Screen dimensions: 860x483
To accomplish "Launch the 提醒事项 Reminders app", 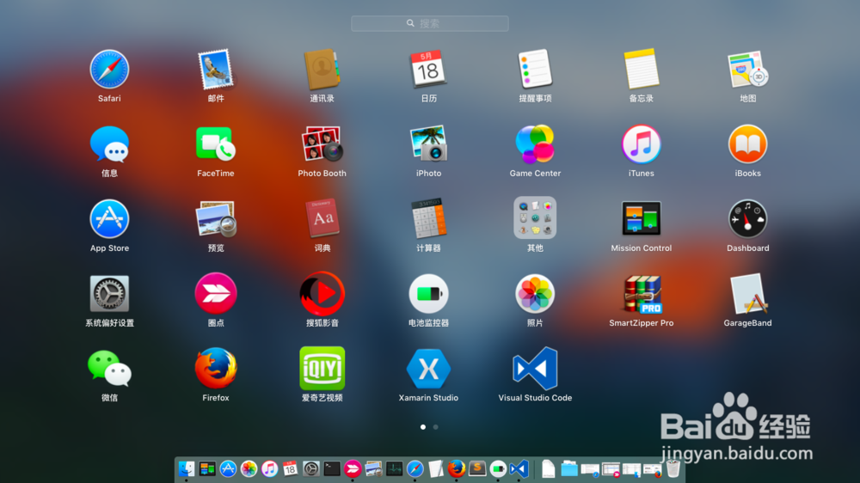I will coord(535,70).
